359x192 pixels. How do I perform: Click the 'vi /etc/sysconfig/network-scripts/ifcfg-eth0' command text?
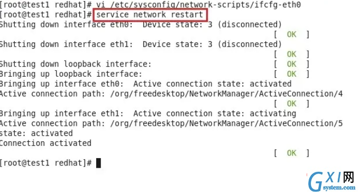pyautogui.click(x=198, y=5)
